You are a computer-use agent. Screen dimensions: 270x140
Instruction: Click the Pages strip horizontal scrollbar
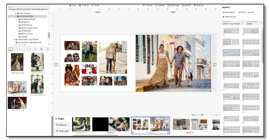[x=96, y=135]
